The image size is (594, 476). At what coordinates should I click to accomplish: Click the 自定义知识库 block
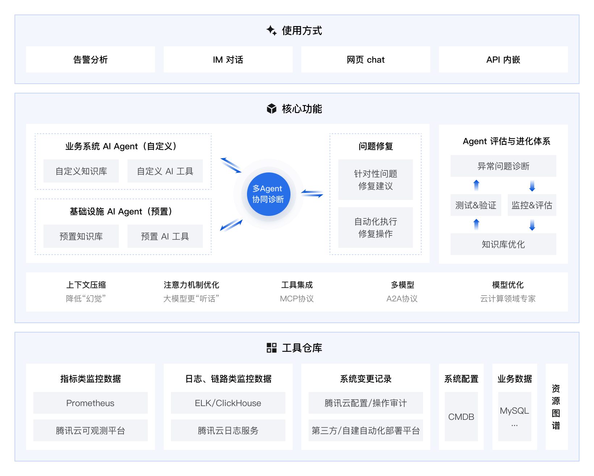pos(81,171)
